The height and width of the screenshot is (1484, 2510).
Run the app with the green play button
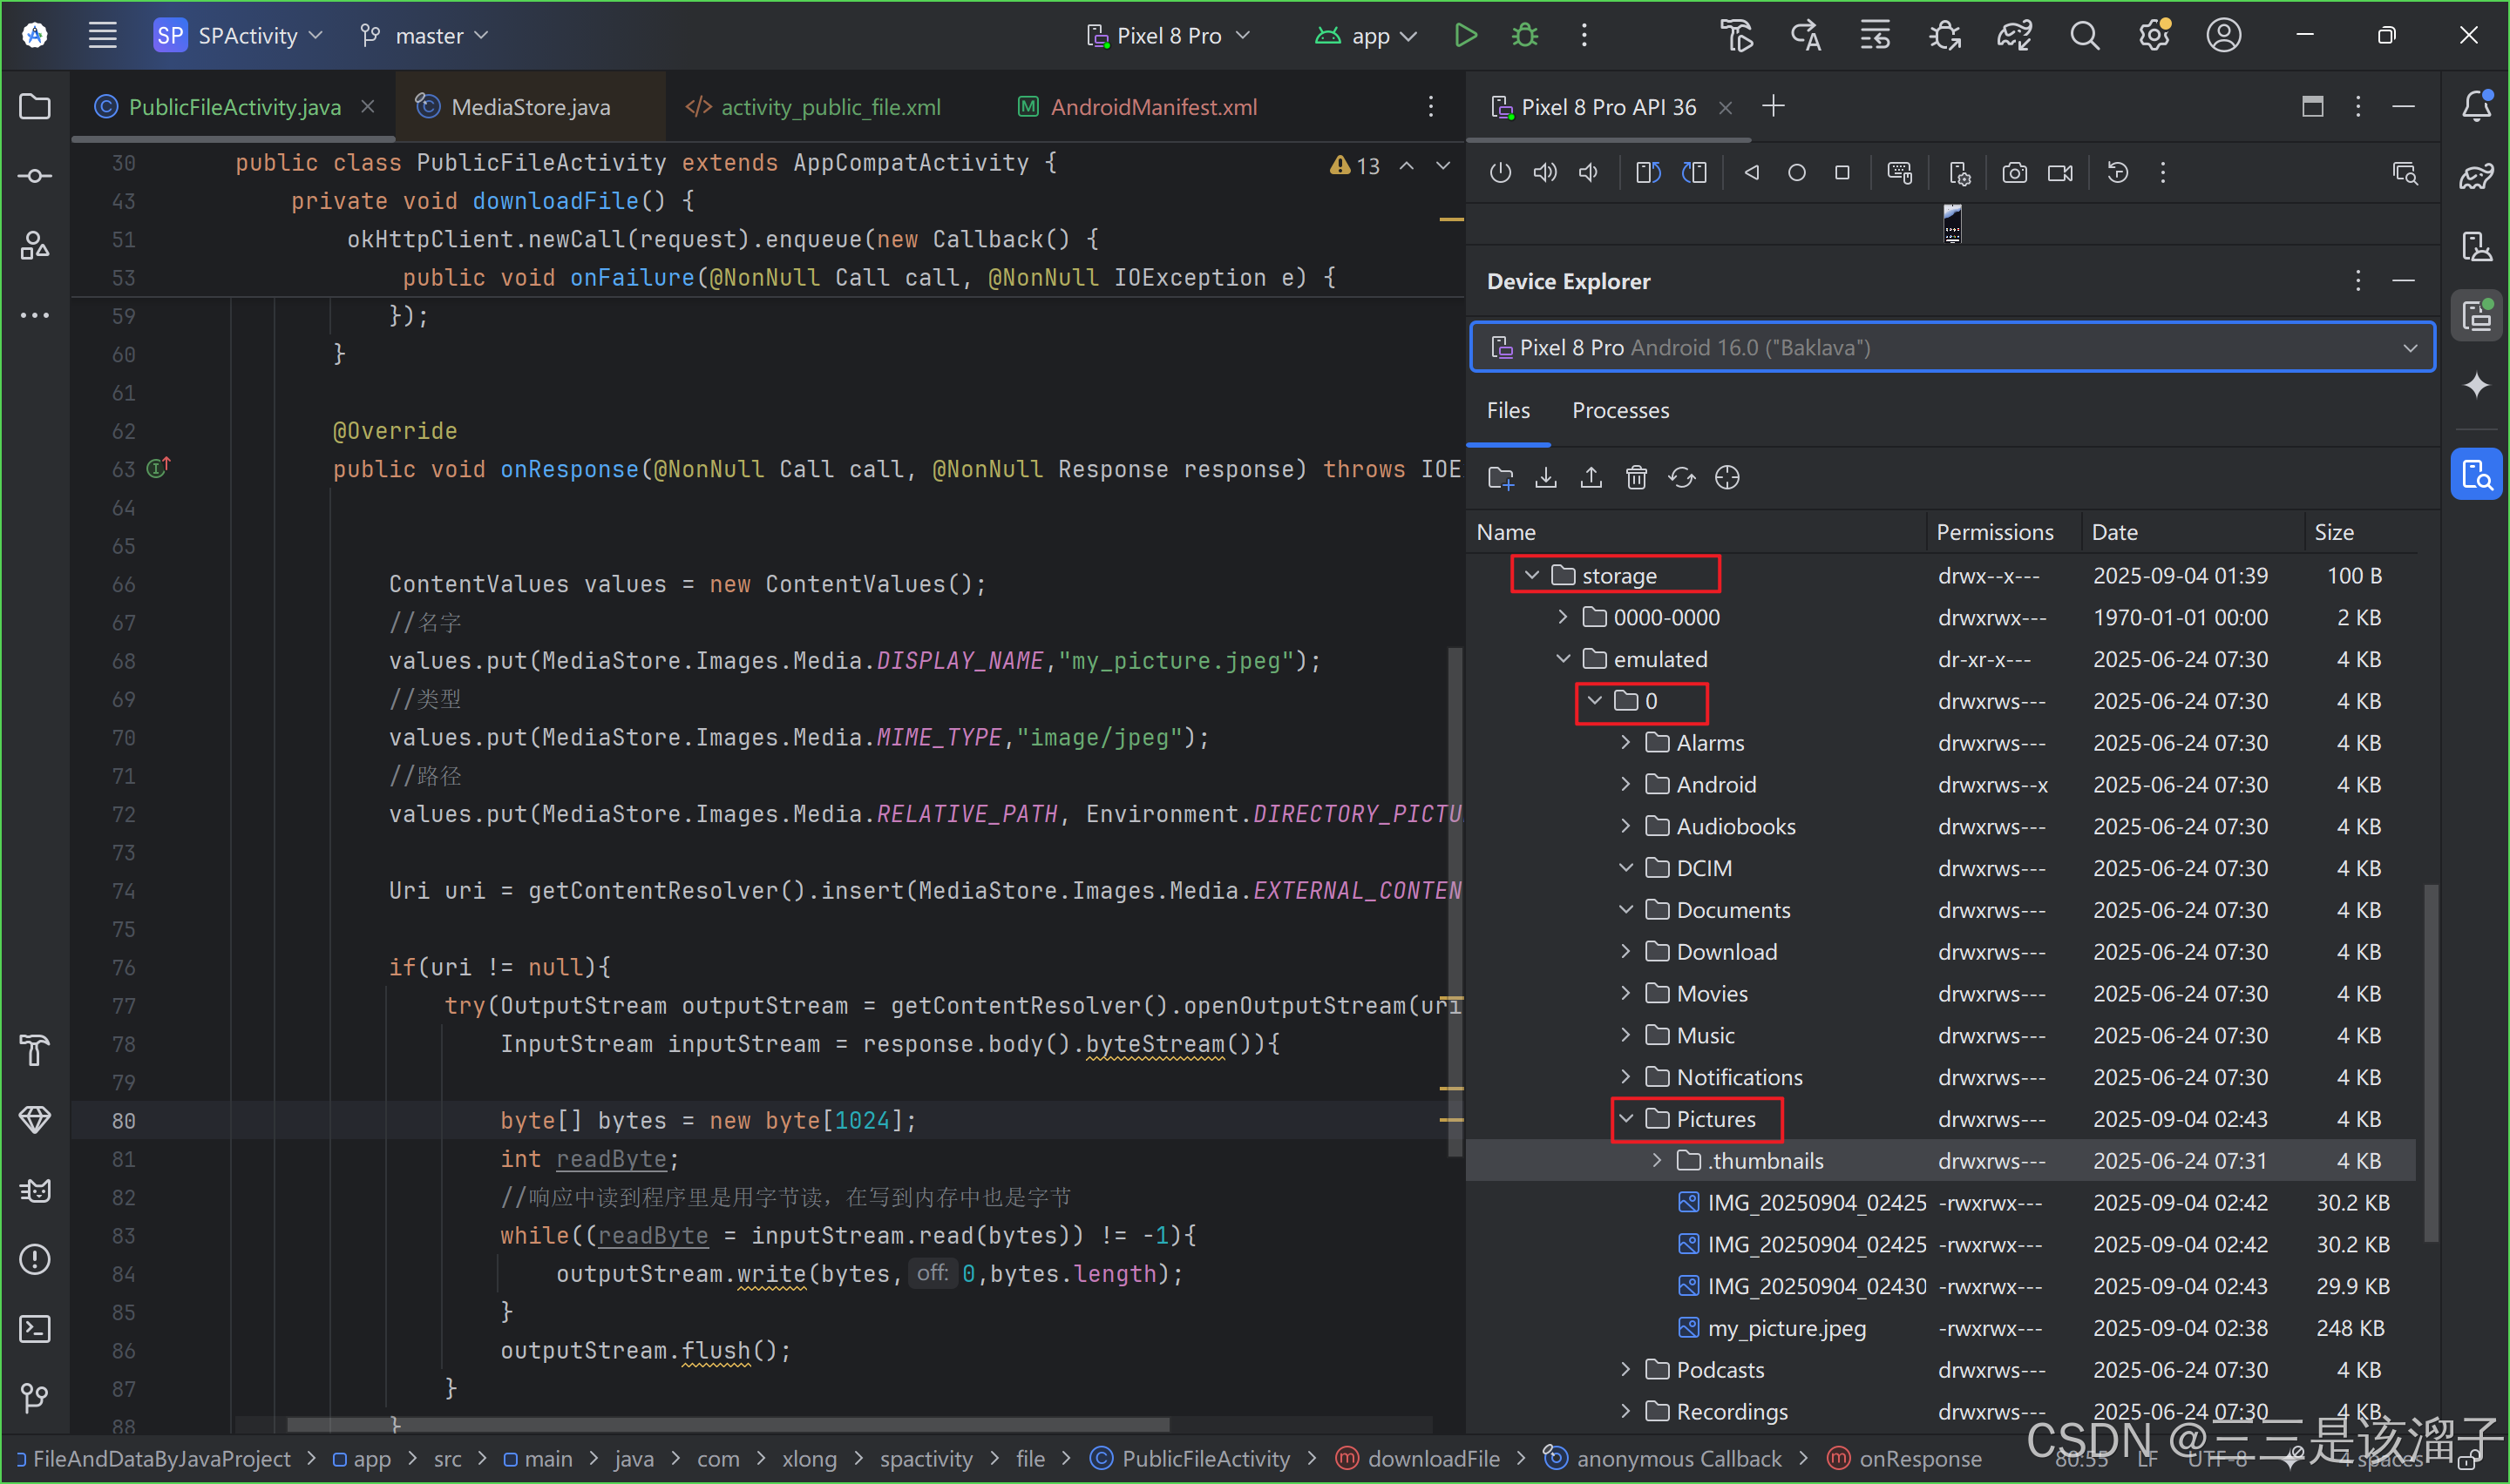(1466, 36)
